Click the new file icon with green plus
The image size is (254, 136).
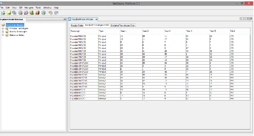click(3, 13)
